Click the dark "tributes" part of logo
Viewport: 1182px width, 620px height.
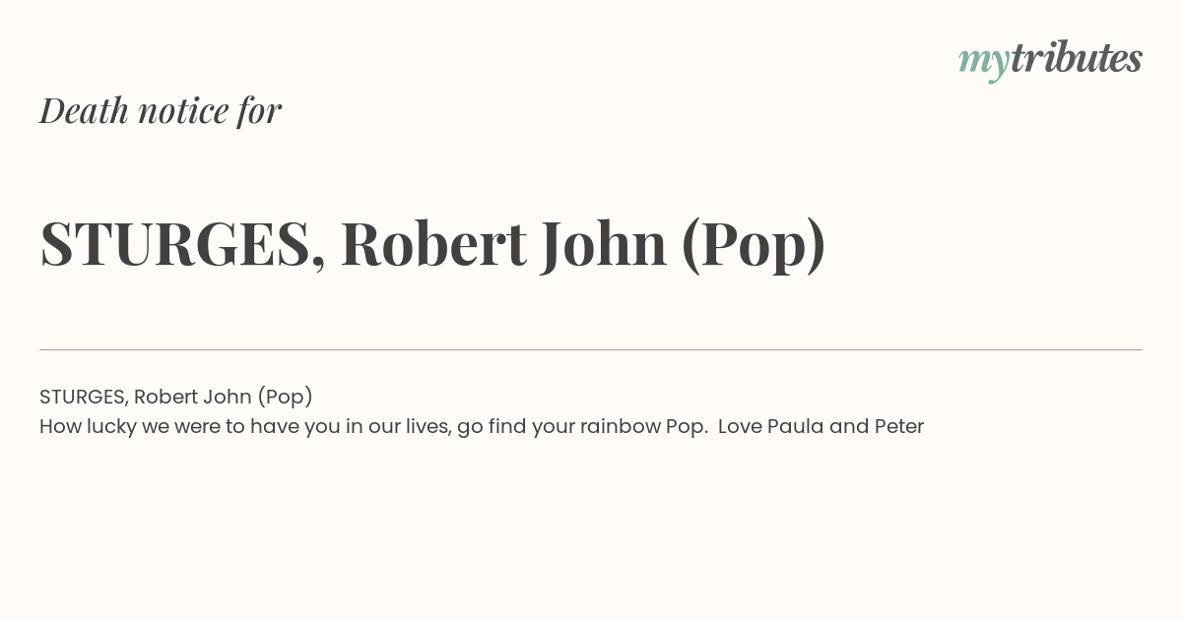[1077, 58]
